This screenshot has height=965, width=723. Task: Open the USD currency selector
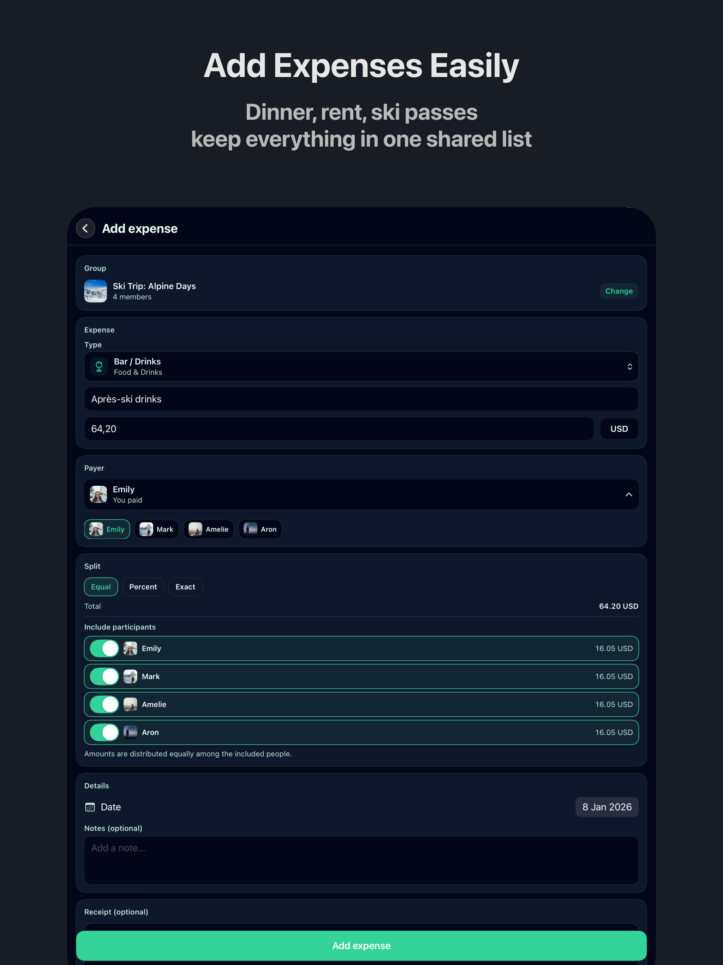point(619,429)
